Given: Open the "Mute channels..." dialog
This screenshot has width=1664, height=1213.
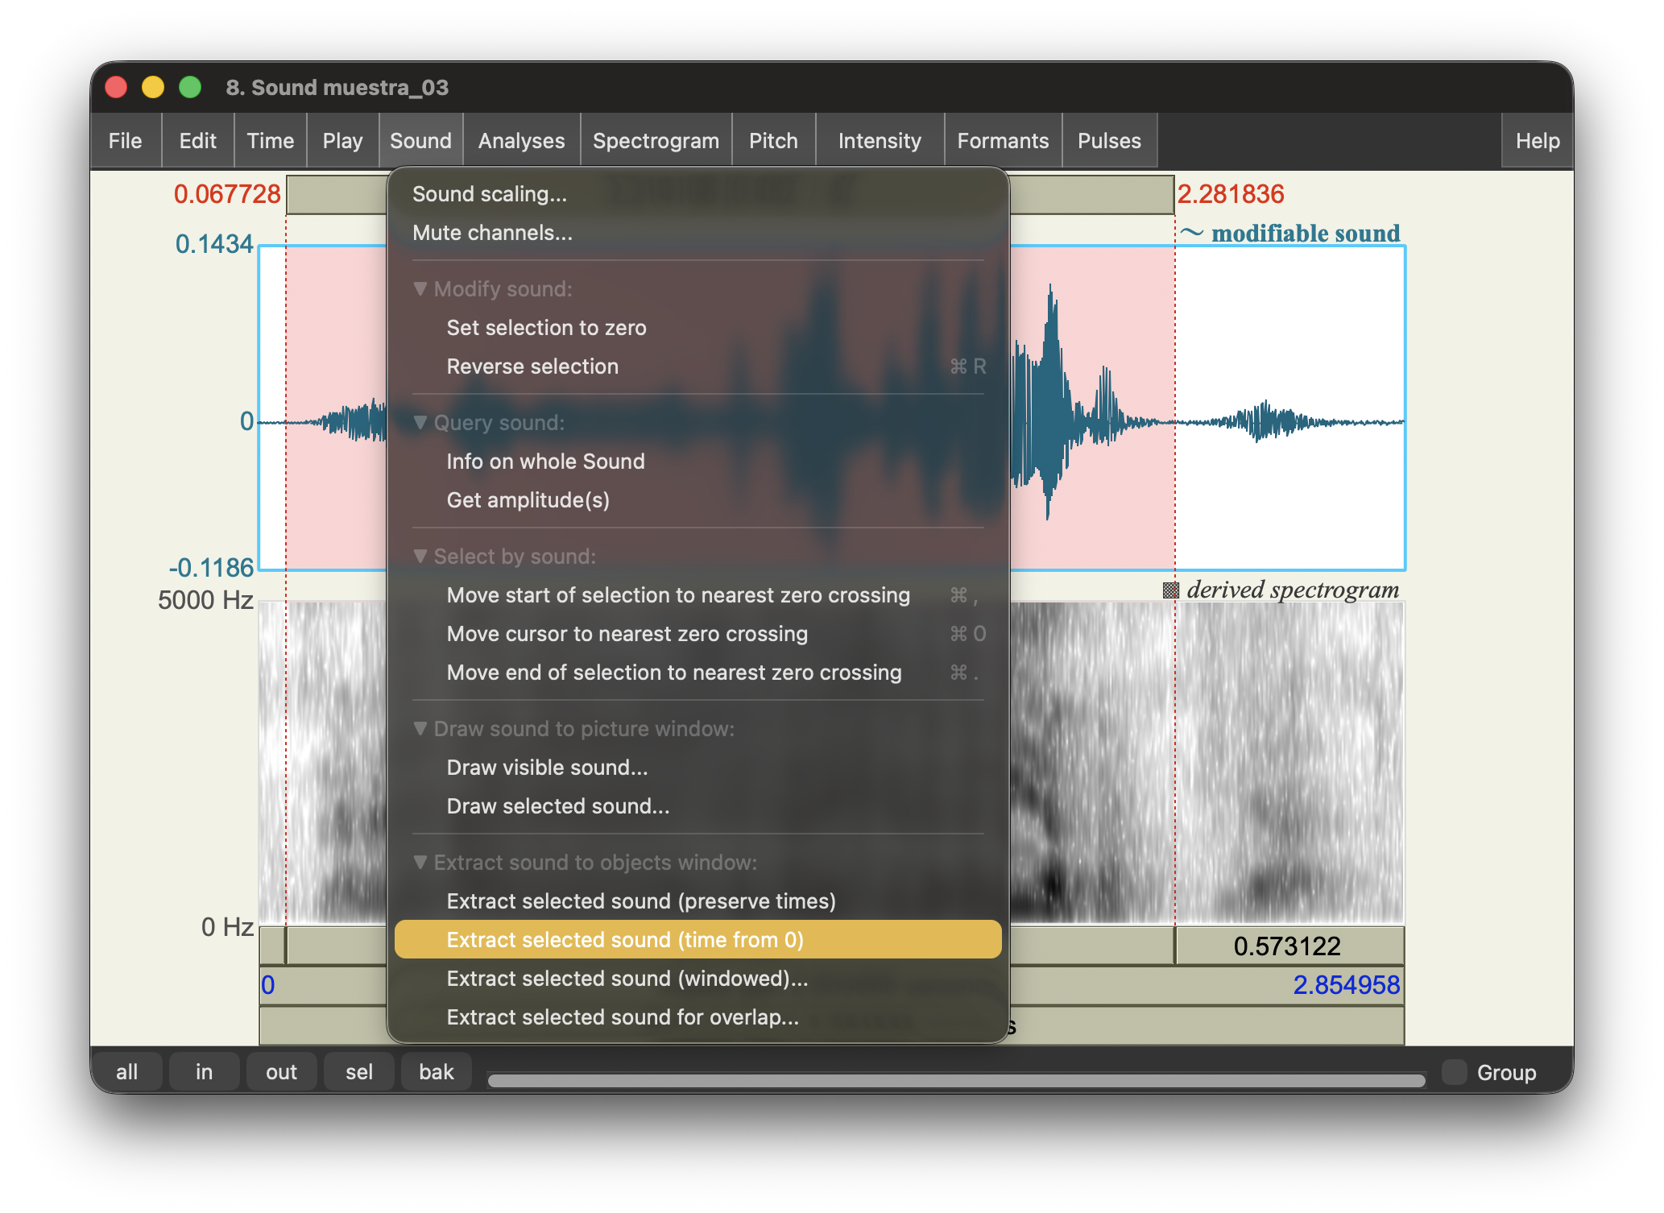Looking at the screenshot, I should pos(492,232).
